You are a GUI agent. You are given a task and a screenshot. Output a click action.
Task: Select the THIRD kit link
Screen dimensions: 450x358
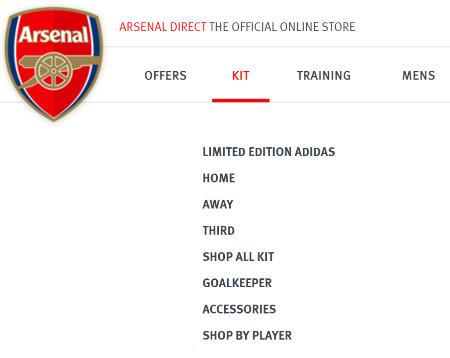click(x=219, y=231)
